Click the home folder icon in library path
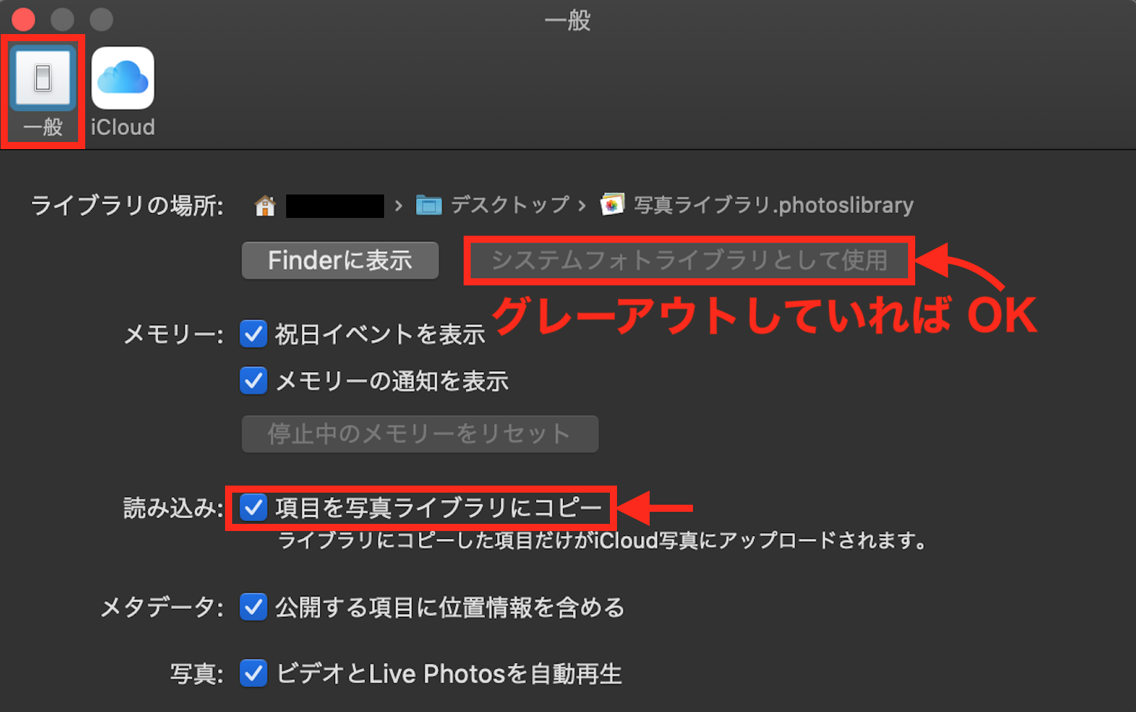This screenshot has width=1136, height=712. click(265, 206)
